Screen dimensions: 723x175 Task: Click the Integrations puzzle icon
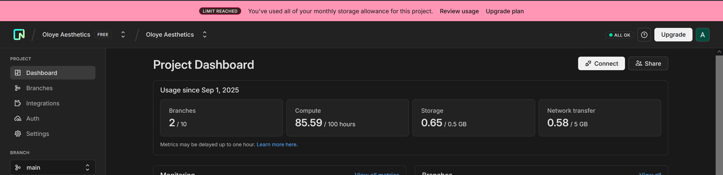tap(18, 103)
